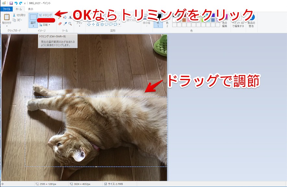Click the top-center selection handle on canvas

(x=96, y=97)
